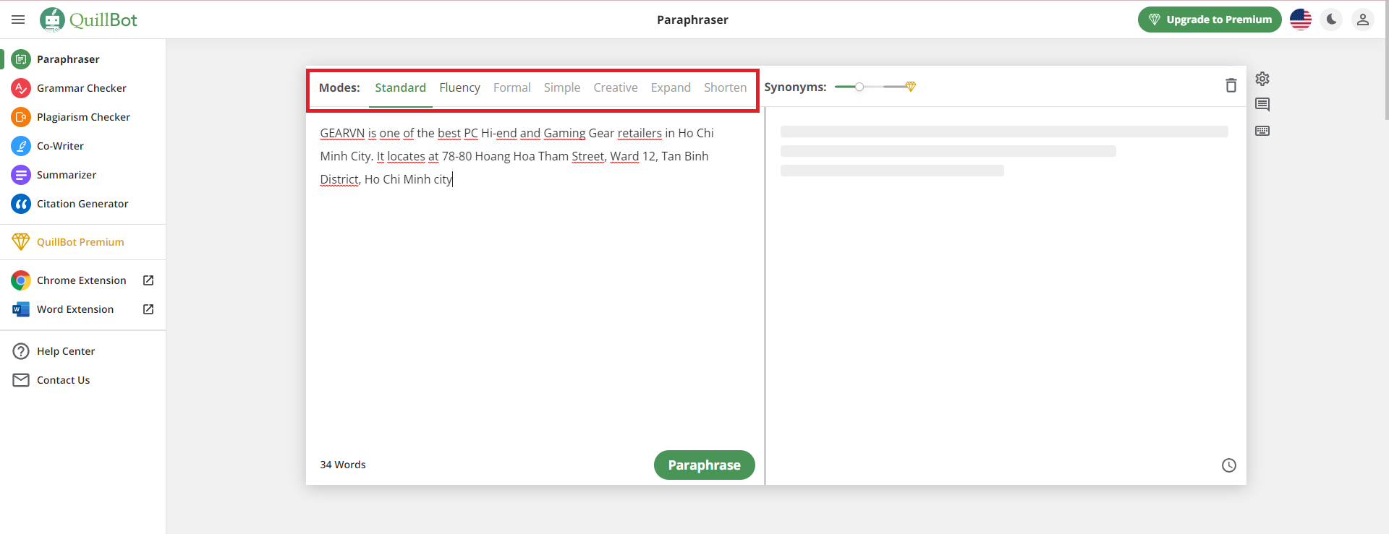Switch to Formal mode
The width and height of the screenshot is (1389, 534).
[512, 87]
